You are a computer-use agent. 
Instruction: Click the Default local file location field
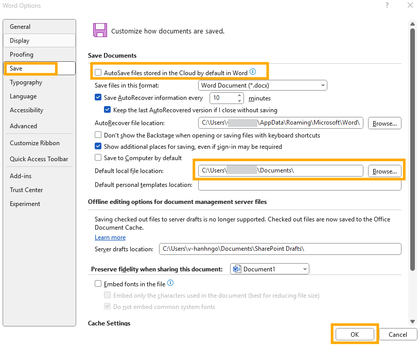point(281,171)
